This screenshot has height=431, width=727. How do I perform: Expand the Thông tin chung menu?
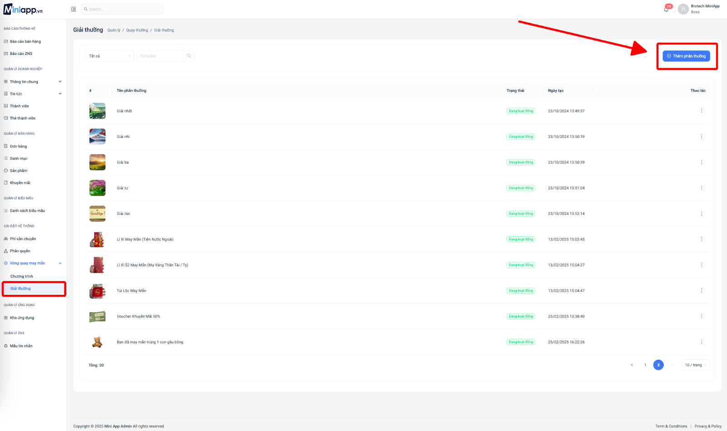[x=33, y=82]
